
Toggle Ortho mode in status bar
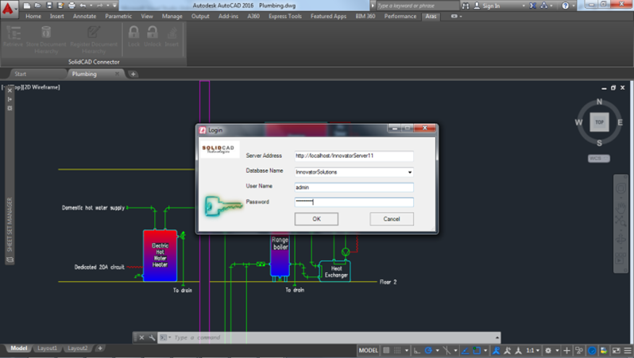[417, 350]
